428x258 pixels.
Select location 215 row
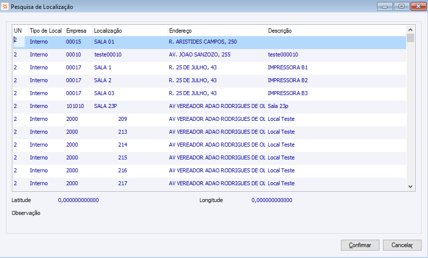click(x=209, y=157)
